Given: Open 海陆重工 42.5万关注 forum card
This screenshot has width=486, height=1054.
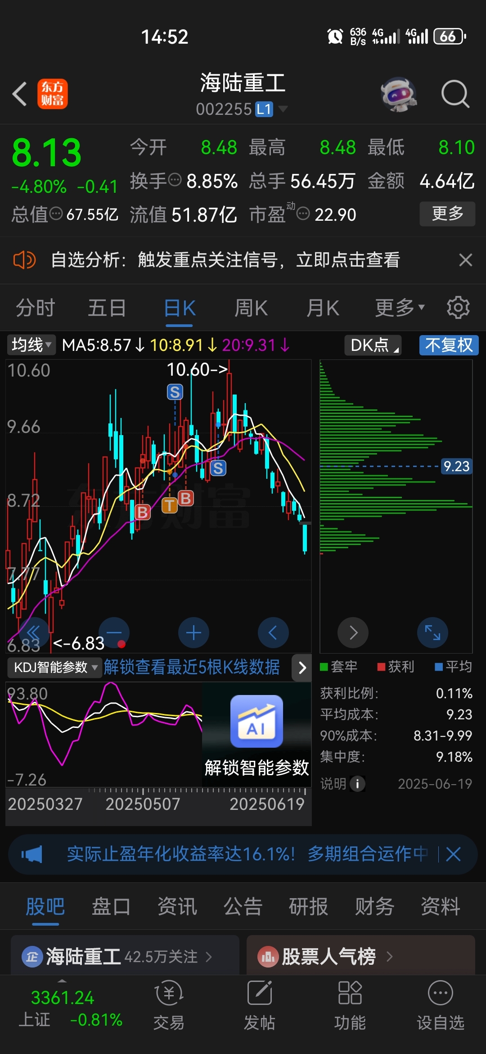Looking at the screenshot, I should pos(125,955).
